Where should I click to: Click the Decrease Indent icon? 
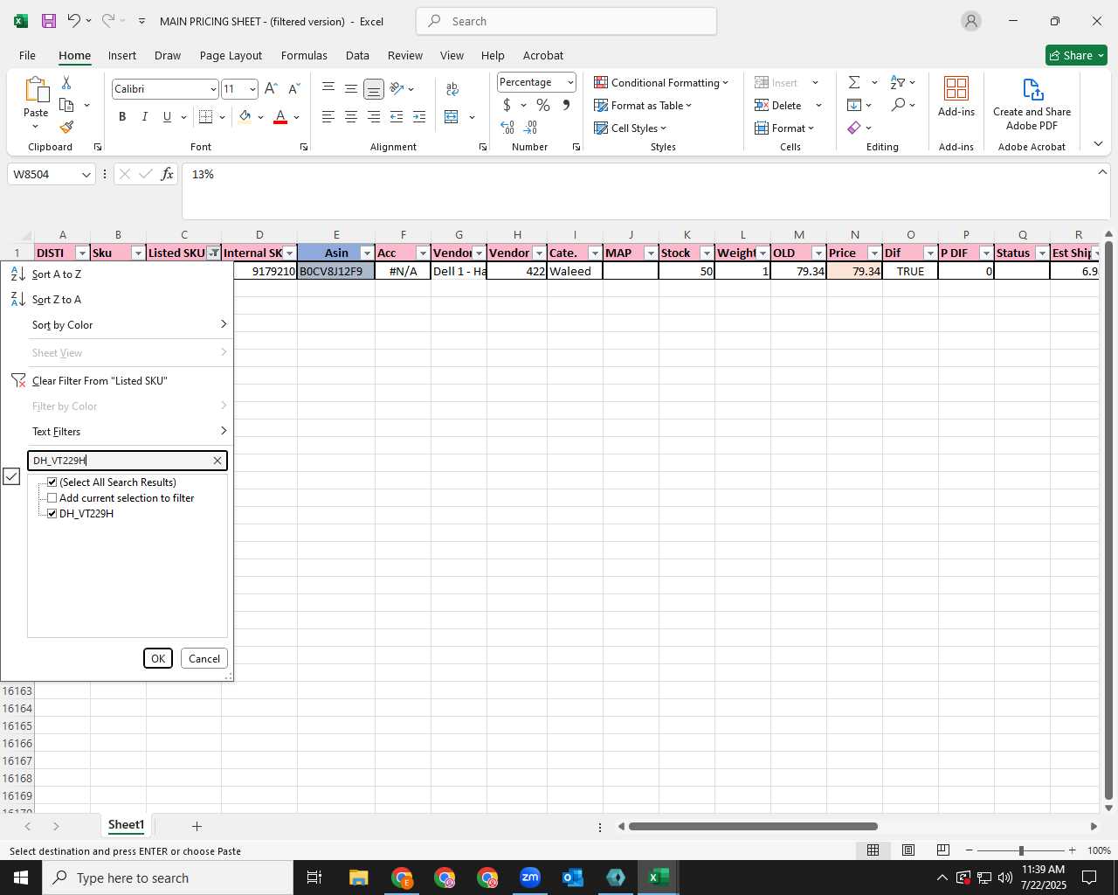coord(397,116)
